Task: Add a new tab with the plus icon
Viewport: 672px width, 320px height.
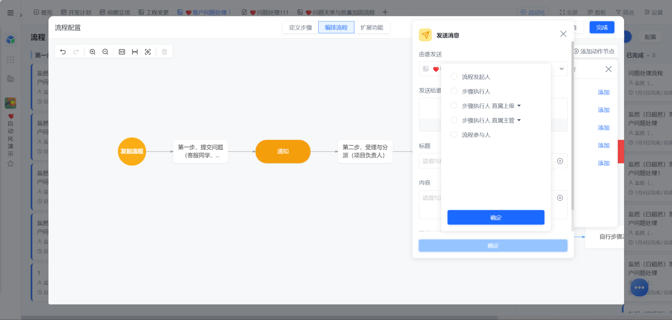Action: [385, 12]
